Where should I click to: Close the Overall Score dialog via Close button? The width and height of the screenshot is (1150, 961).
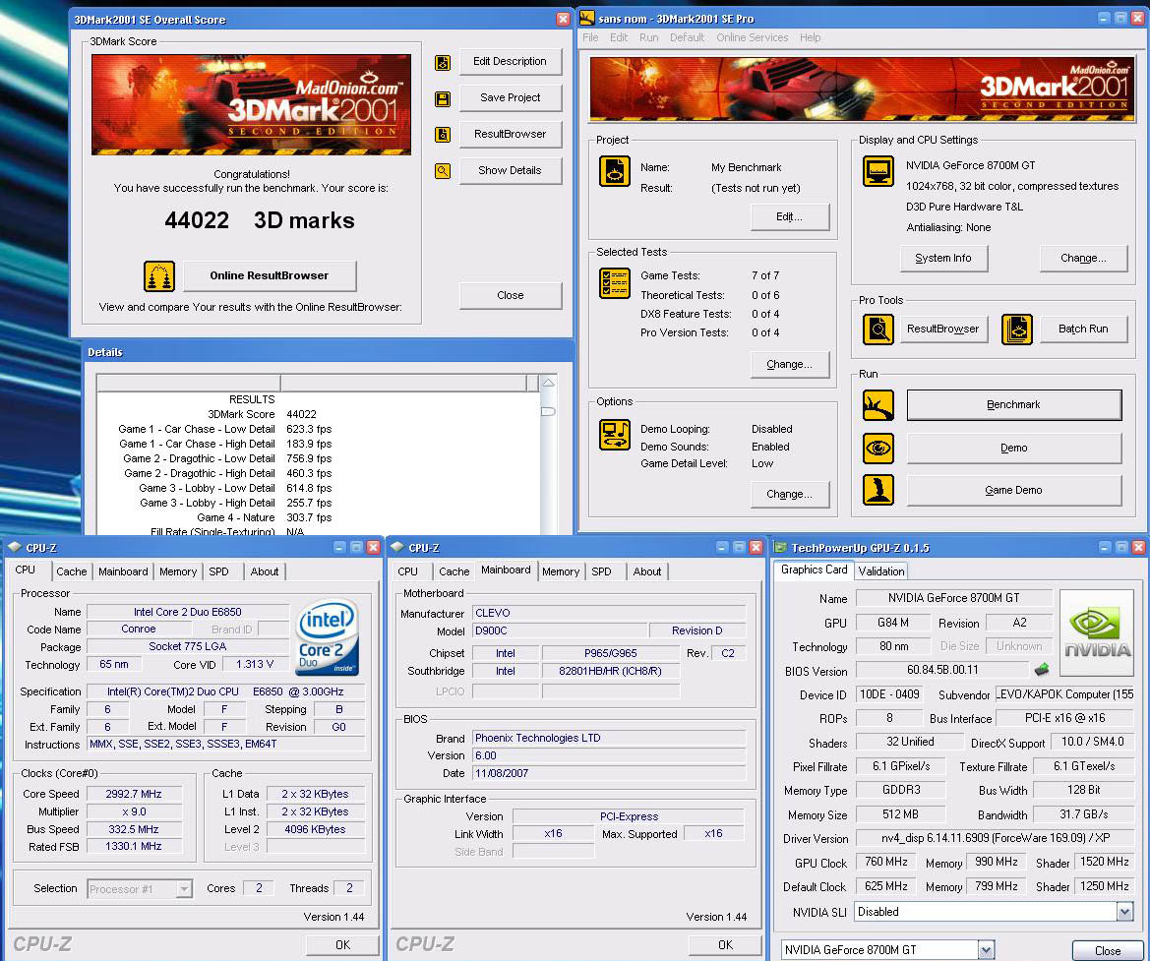(x=511, y=295)
